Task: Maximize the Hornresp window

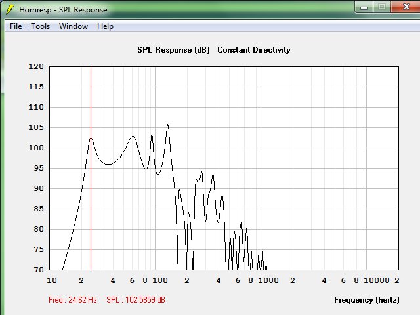Action: (382, 7)
